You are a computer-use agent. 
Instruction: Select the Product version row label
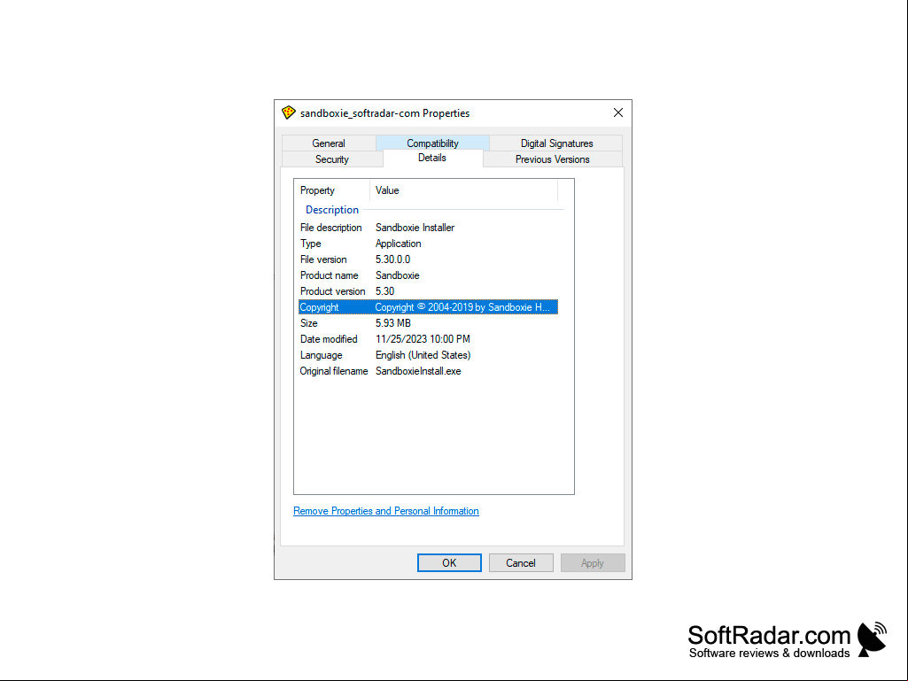click(332, 291)
